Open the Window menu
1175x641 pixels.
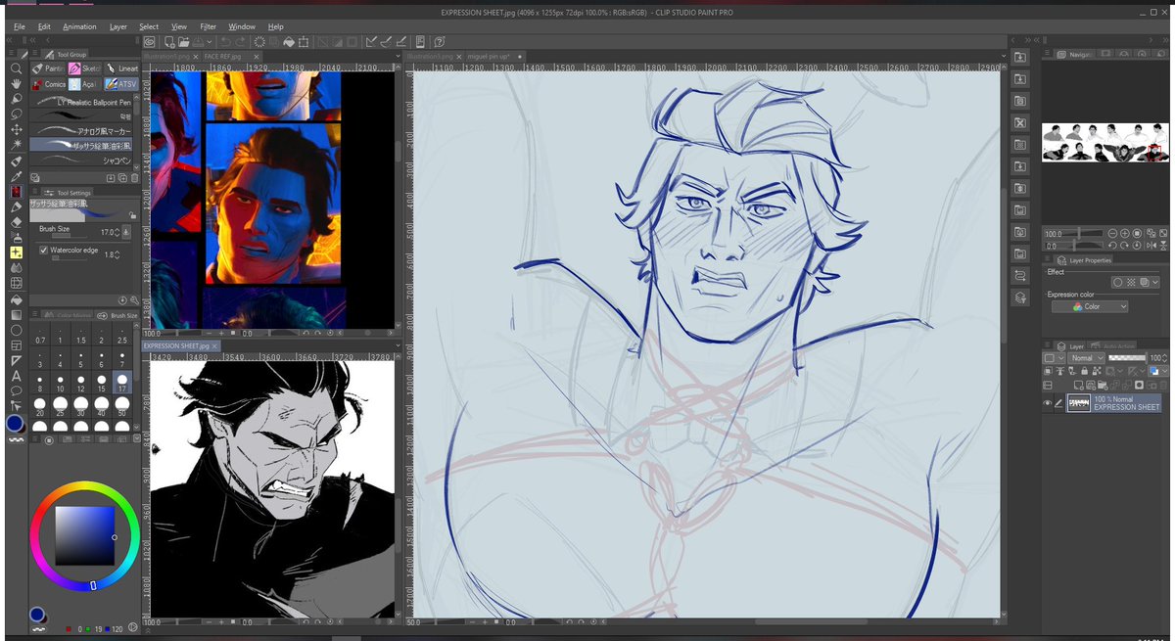coord(242,26)
